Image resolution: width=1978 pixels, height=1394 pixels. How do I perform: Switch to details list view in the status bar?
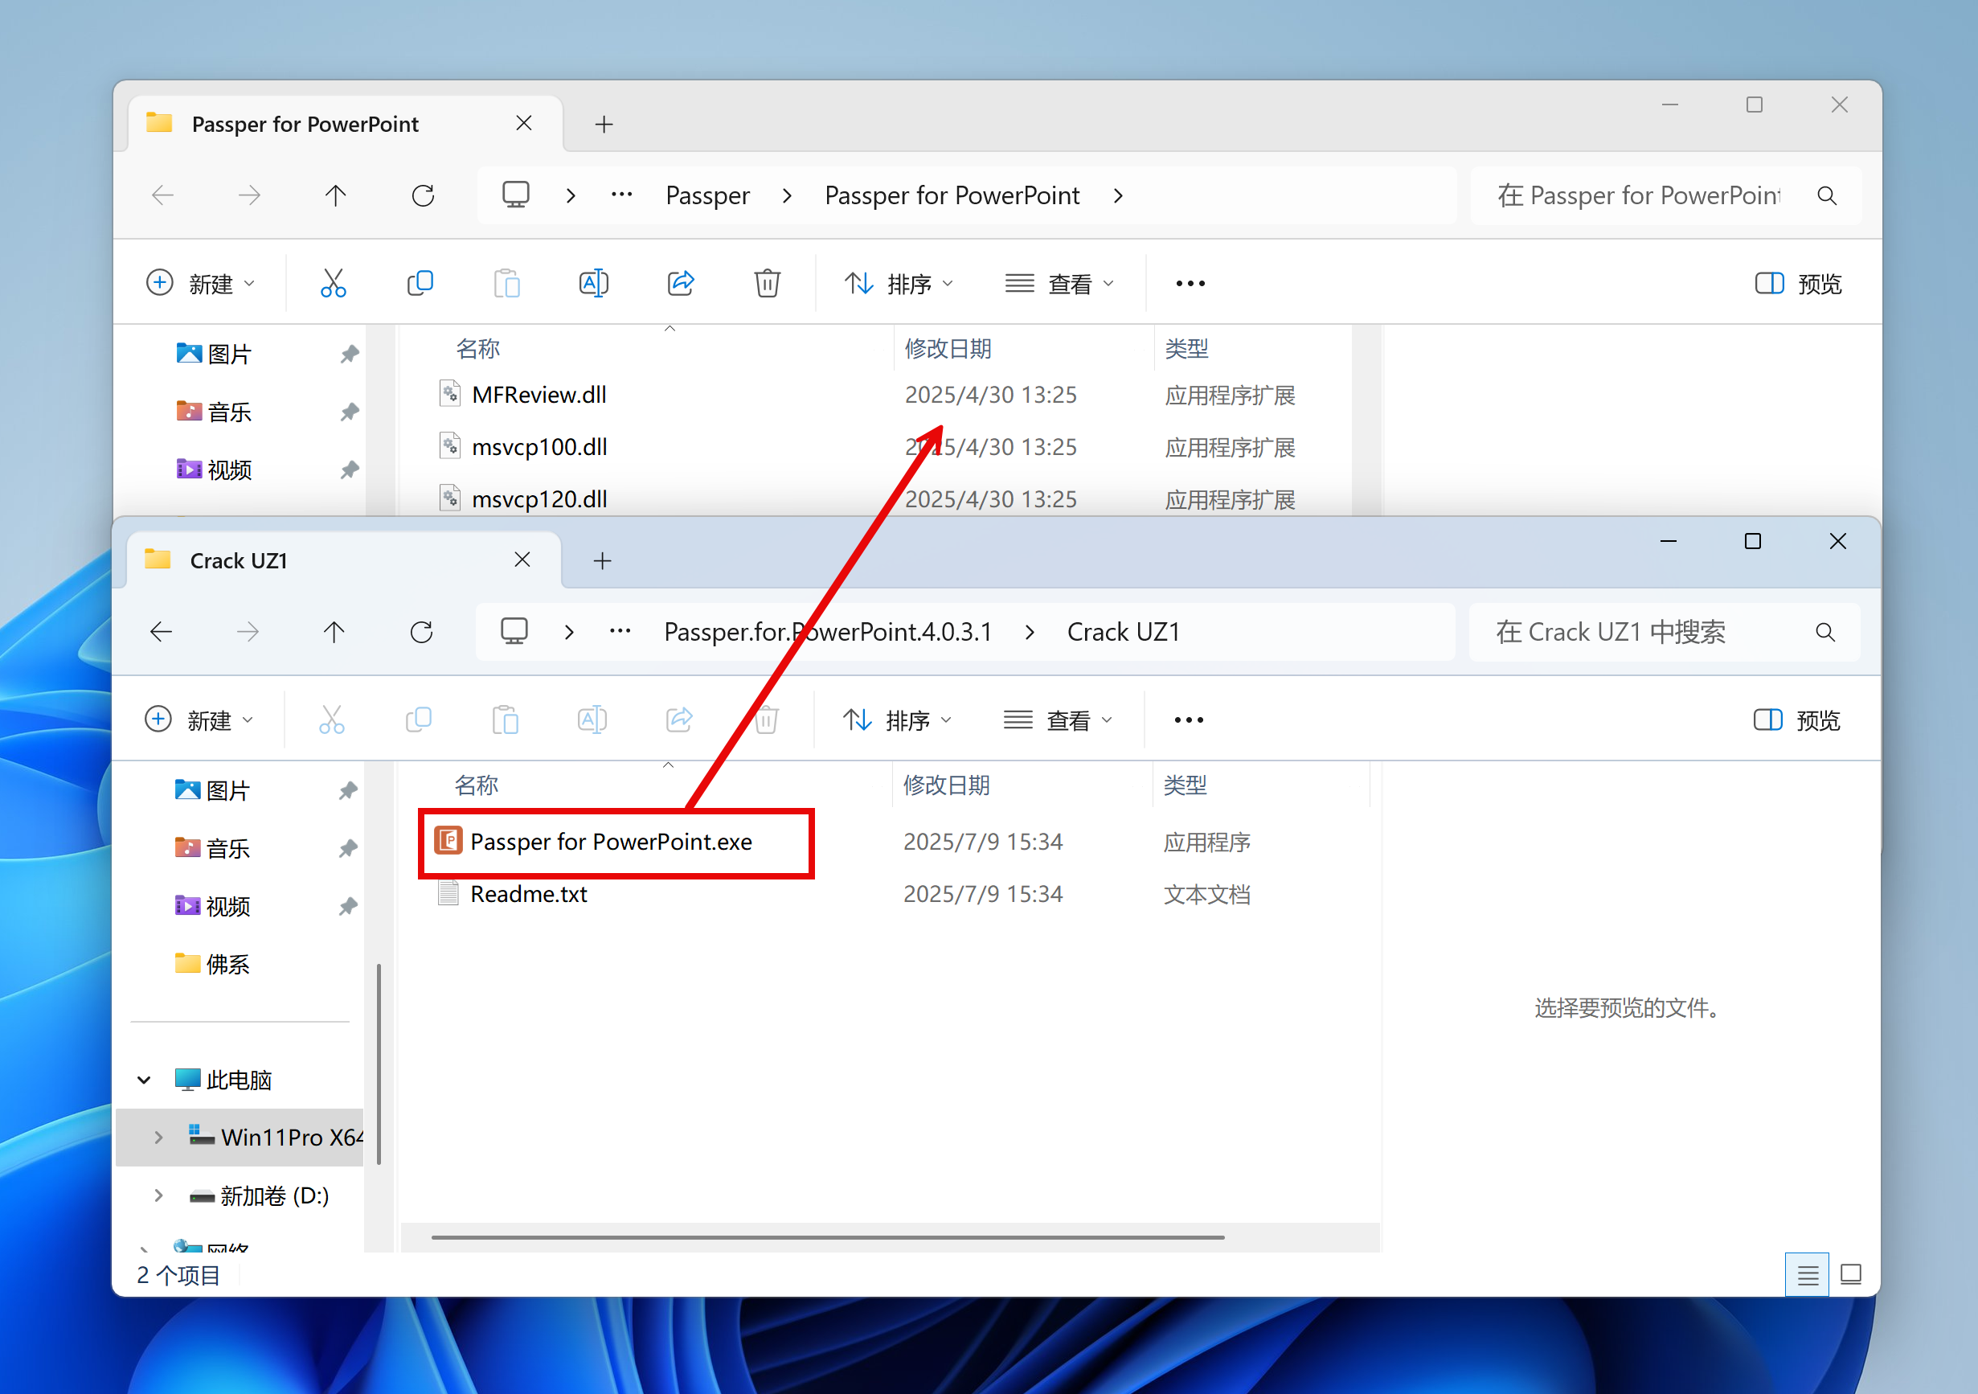pyautogui.click(x=1807, y=1275)
